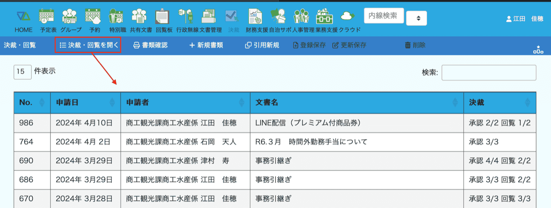
Task: Select 書類確認 in the toolbar
Action: 150,45
